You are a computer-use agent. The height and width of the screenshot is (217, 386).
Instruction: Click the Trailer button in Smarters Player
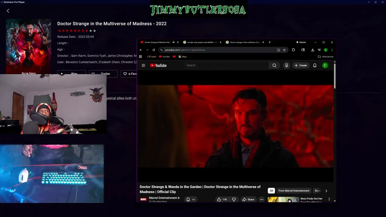(103, 74)
